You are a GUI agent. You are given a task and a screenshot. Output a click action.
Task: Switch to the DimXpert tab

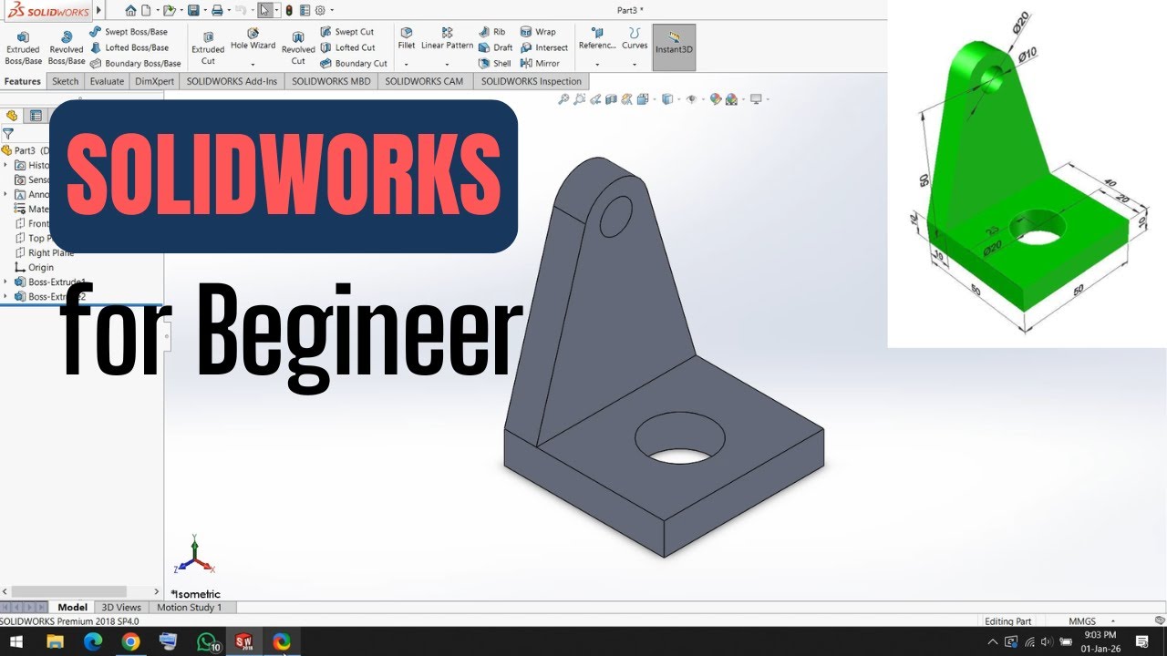point(154,81)
